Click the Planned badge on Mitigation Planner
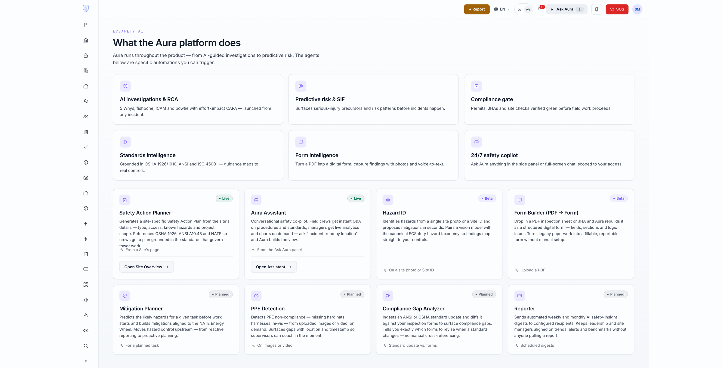 tap(221, 294)
